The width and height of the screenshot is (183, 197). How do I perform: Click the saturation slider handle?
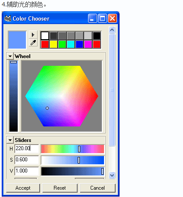pos(79,160)
